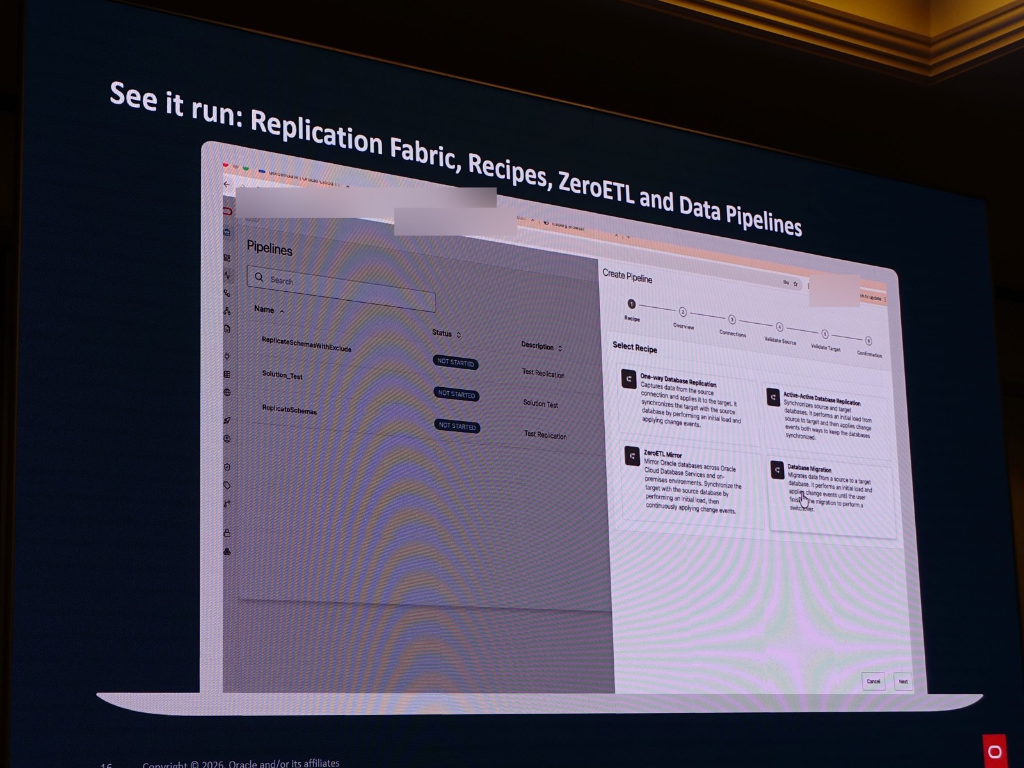The image size is (1024, 768).
Task: Select the shield sidebar icon
Action: [x=227, y=467]
